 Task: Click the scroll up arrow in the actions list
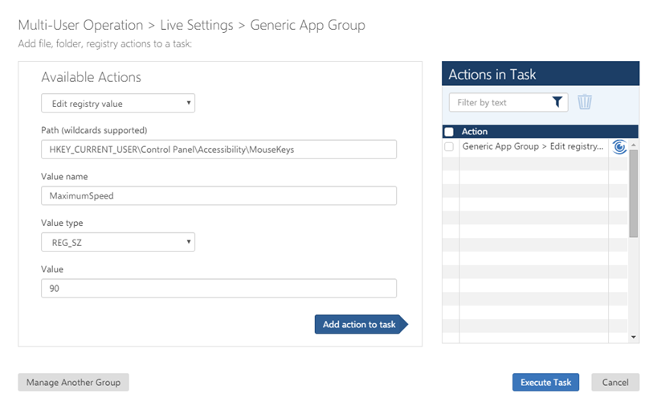click(x=634, y=145)
